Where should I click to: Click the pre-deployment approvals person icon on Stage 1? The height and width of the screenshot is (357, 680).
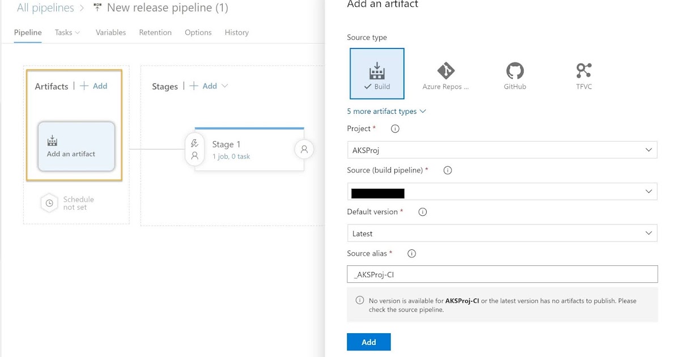194,155
